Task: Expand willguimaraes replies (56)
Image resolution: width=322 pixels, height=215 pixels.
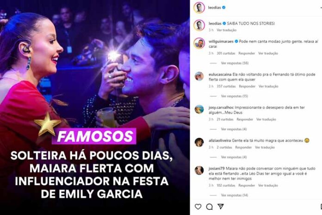Action: point(235,63)
